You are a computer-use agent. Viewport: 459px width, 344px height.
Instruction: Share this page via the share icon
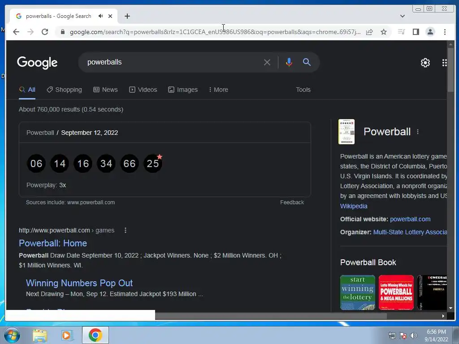tap(369, 32)
